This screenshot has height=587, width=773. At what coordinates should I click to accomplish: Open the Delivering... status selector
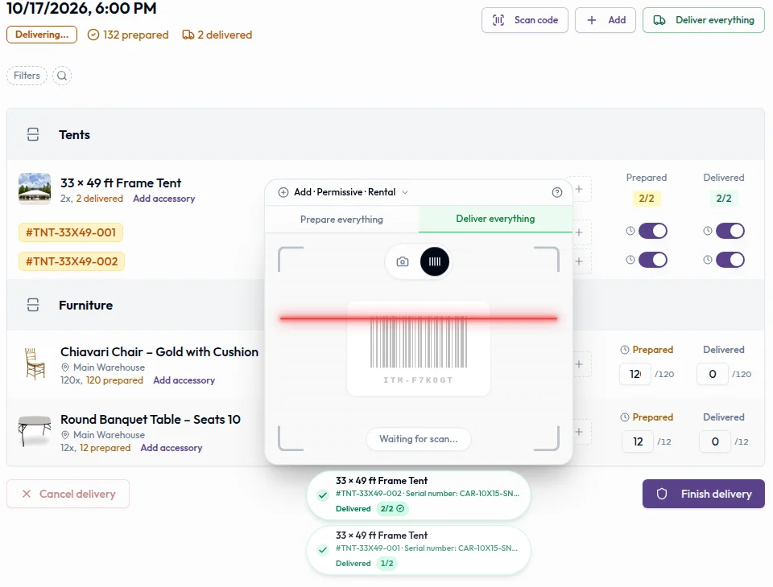click(42, 35)
